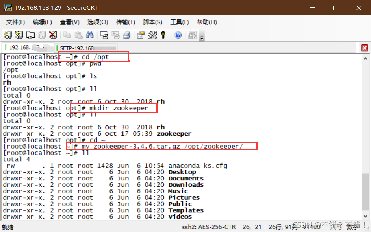
Task: Click the 26行, 91列 status entry
Action: pos(283,227)
